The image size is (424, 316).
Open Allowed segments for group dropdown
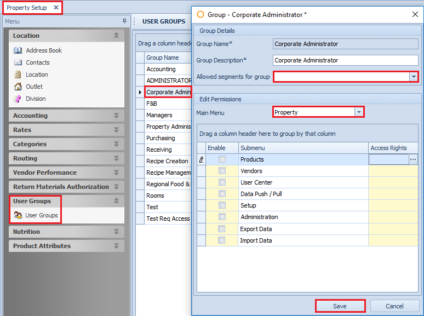click(414, 77)
